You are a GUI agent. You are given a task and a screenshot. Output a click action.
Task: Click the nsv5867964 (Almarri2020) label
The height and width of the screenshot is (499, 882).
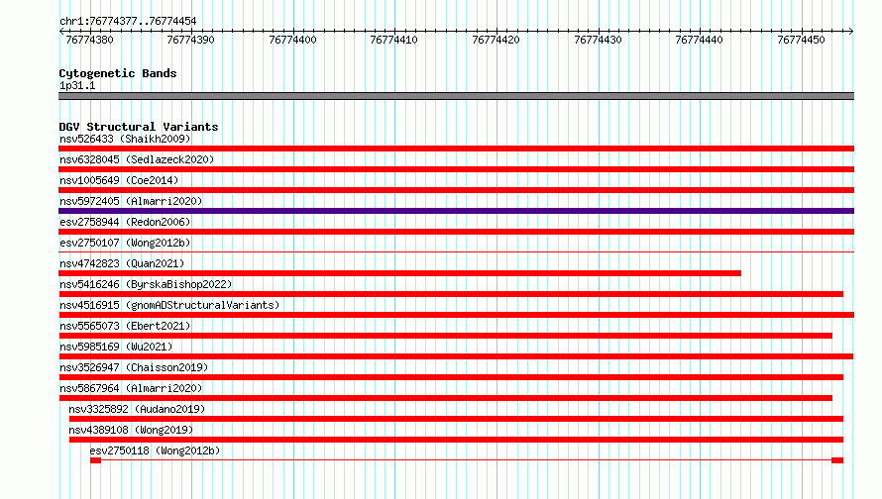(131, 388)
